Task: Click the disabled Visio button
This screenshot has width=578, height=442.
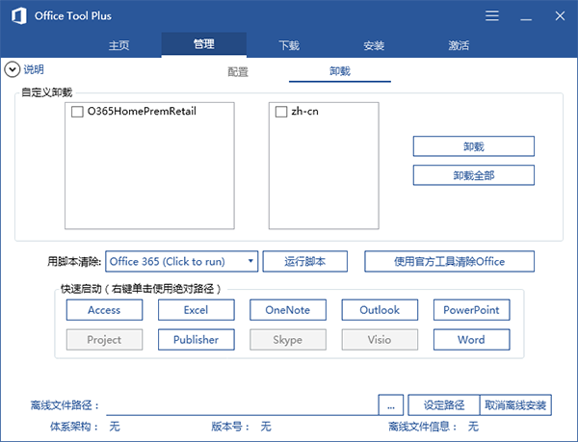Action: (x=380, y=340)
